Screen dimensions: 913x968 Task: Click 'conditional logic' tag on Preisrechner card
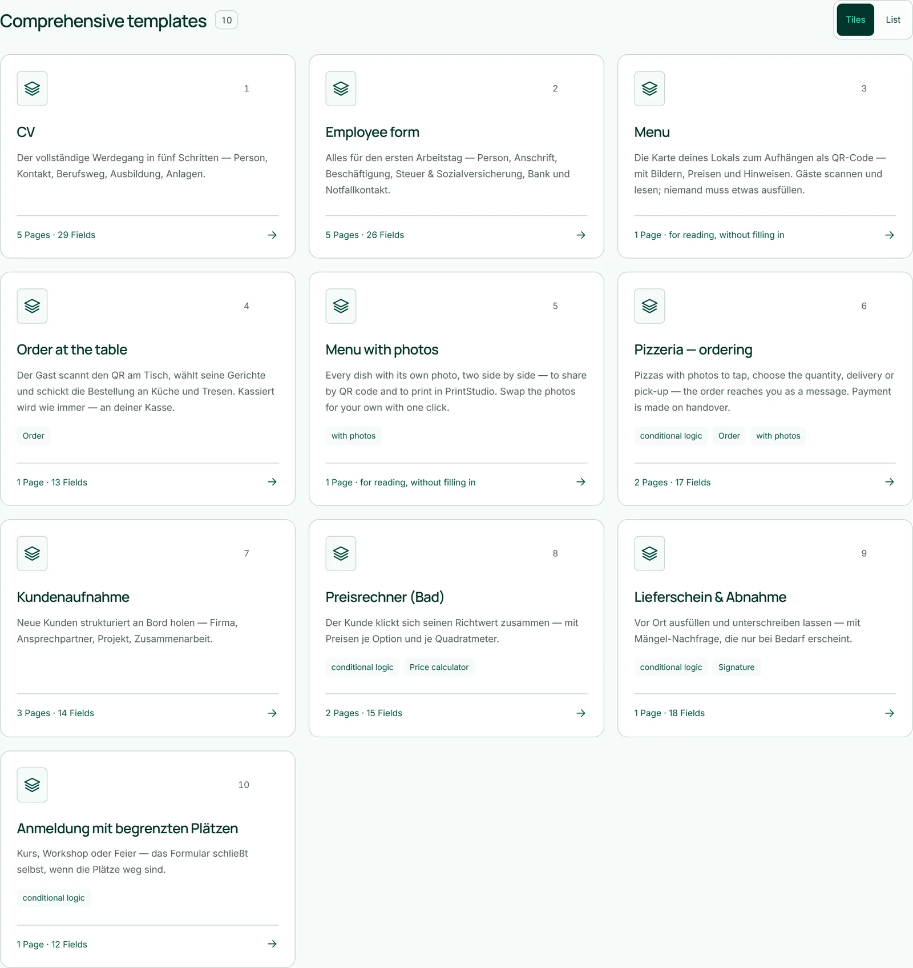tap(362, 667)
